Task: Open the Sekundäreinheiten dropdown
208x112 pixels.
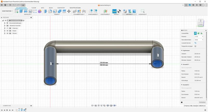Action: coord(199,40)
